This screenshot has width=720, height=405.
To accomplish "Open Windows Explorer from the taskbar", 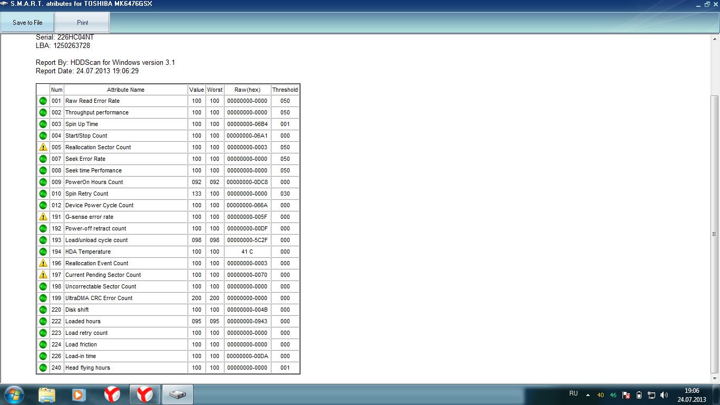I will coord(47,394).
